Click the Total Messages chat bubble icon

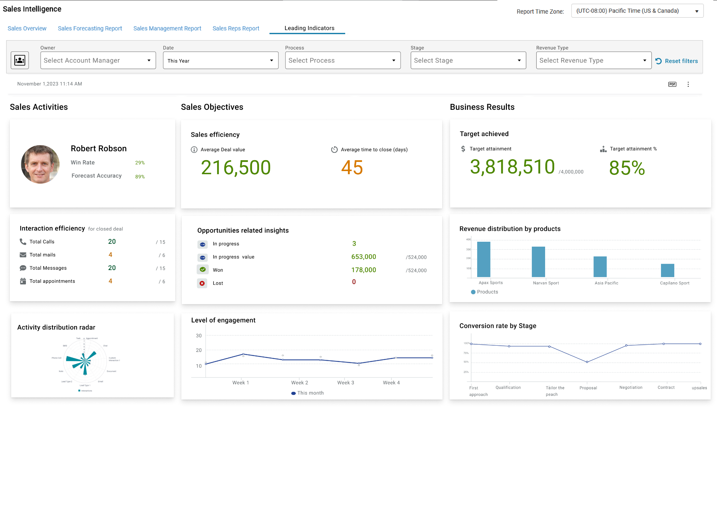pos(23,268)
